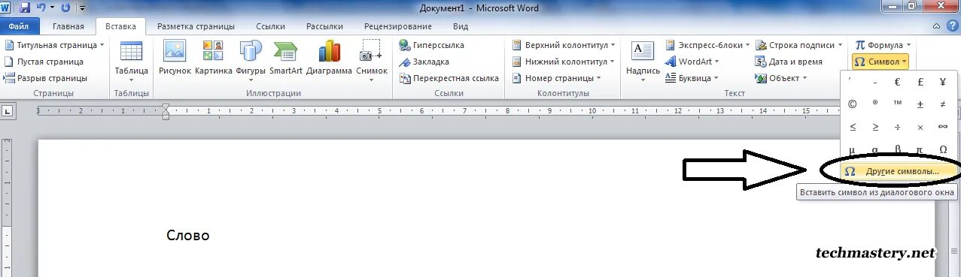Open the Титульная страница dropdown
The width and height of the screenshot is (961, 277).
coord(53,45)
